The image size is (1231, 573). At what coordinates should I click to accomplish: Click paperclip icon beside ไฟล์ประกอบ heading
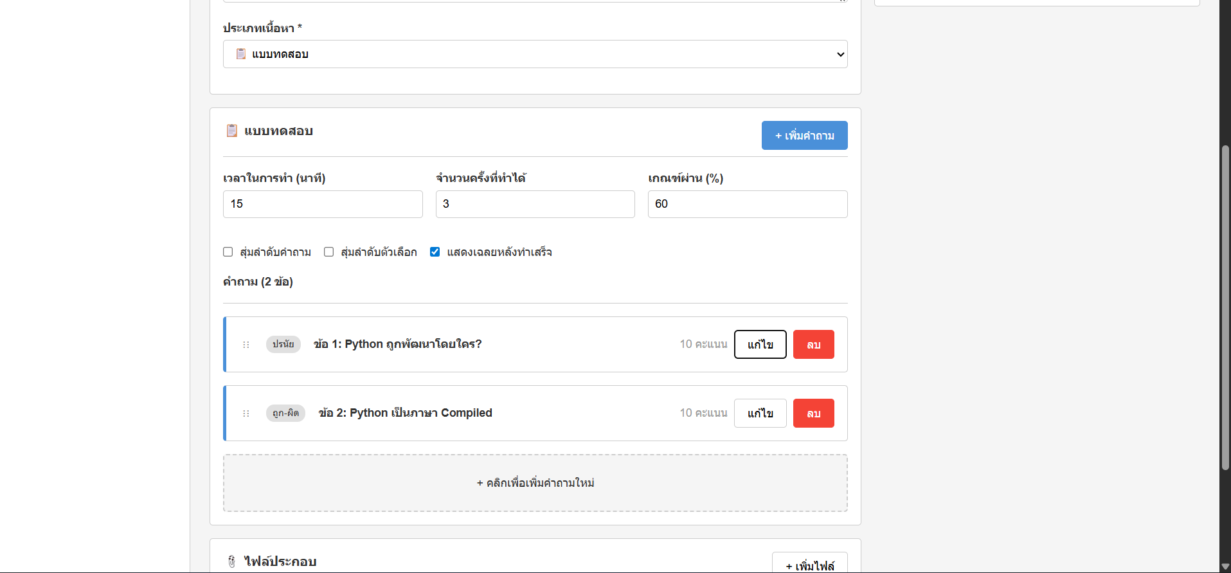[232, 561]
